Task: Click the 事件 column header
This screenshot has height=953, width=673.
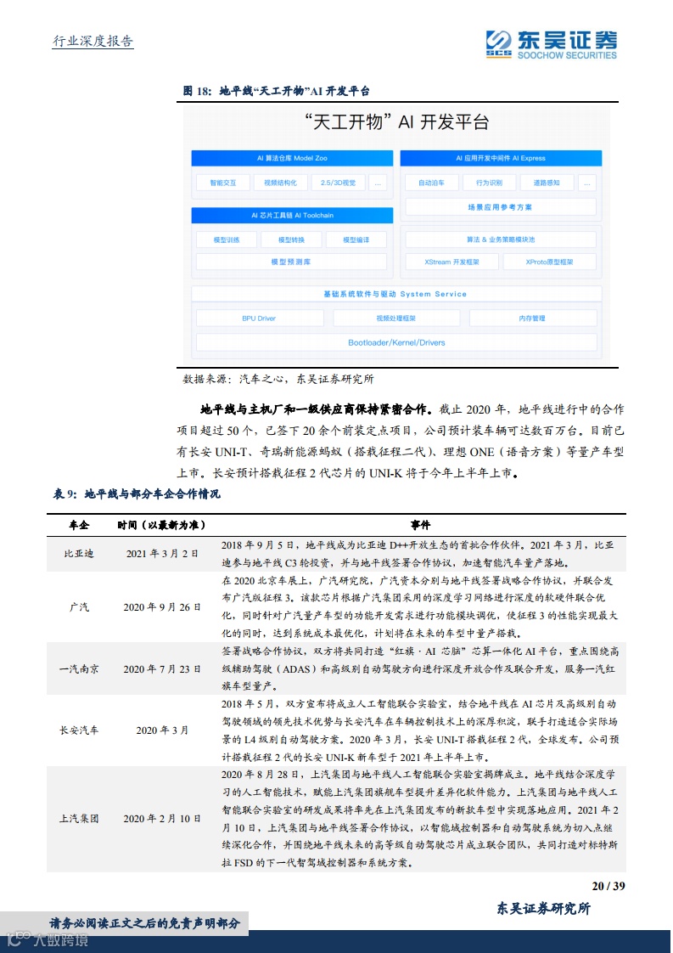Action: [420, 525]
